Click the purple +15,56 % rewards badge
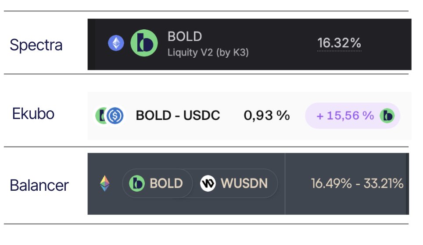Image resolution: width=423 pixels, height=245 pixels. [353, 115]
